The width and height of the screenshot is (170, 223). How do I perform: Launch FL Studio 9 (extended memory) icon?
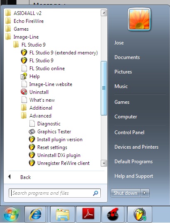click(24, 53)
